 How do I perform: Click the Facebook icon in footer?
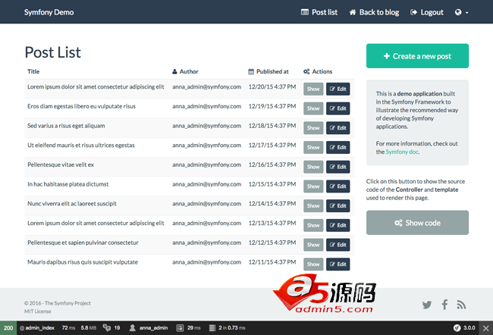pos(444,305)
